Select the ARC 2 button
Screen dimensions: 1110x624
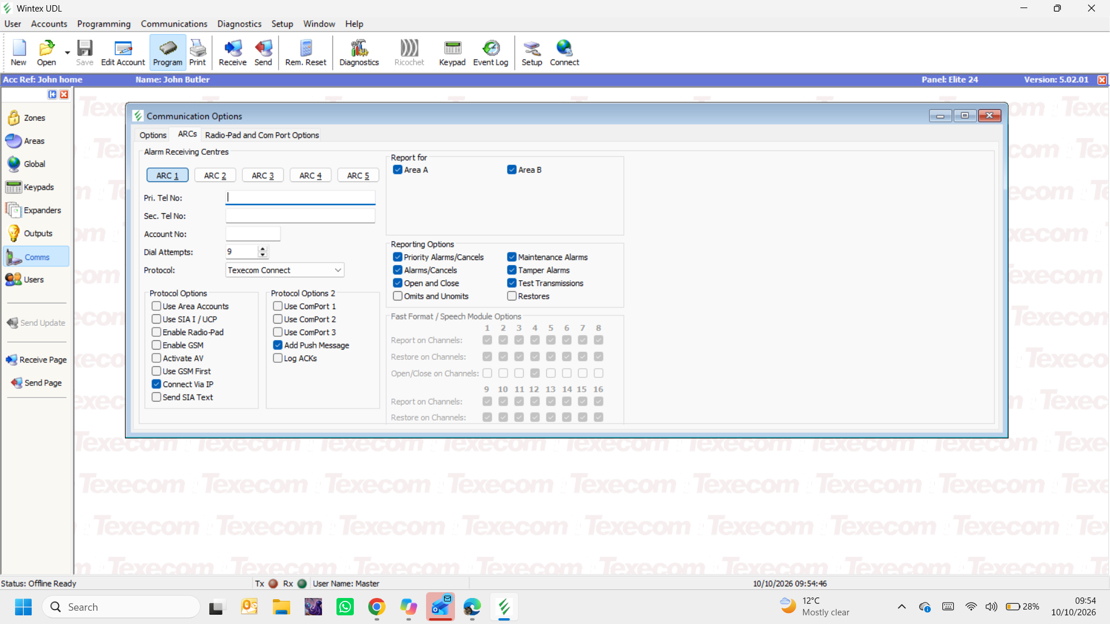(215, 176)
